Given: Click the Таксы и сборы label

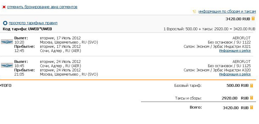Looking at the screenshot, I should coord(188,98).
